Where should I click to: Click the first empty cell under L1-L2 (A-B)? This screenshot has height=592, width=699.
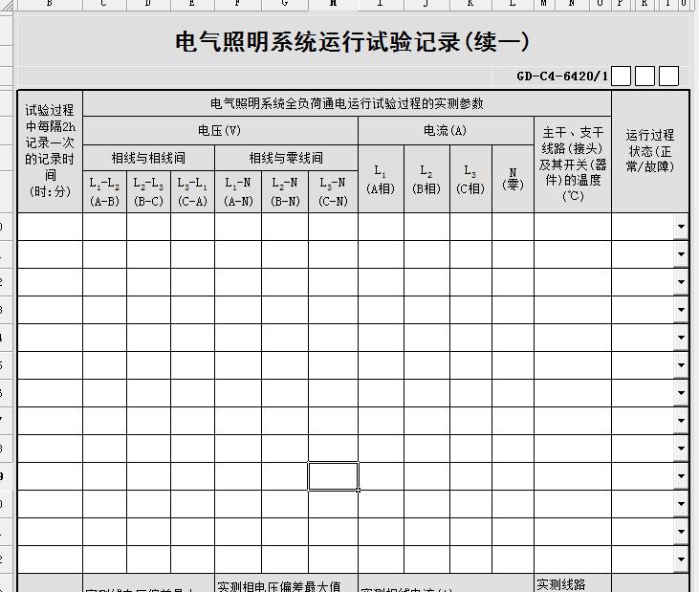(x=104, y=227)
